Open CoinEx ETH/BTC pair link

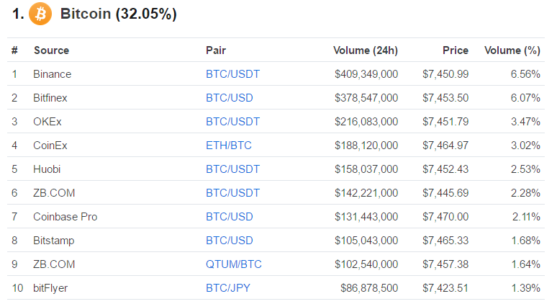coord(228,146)
